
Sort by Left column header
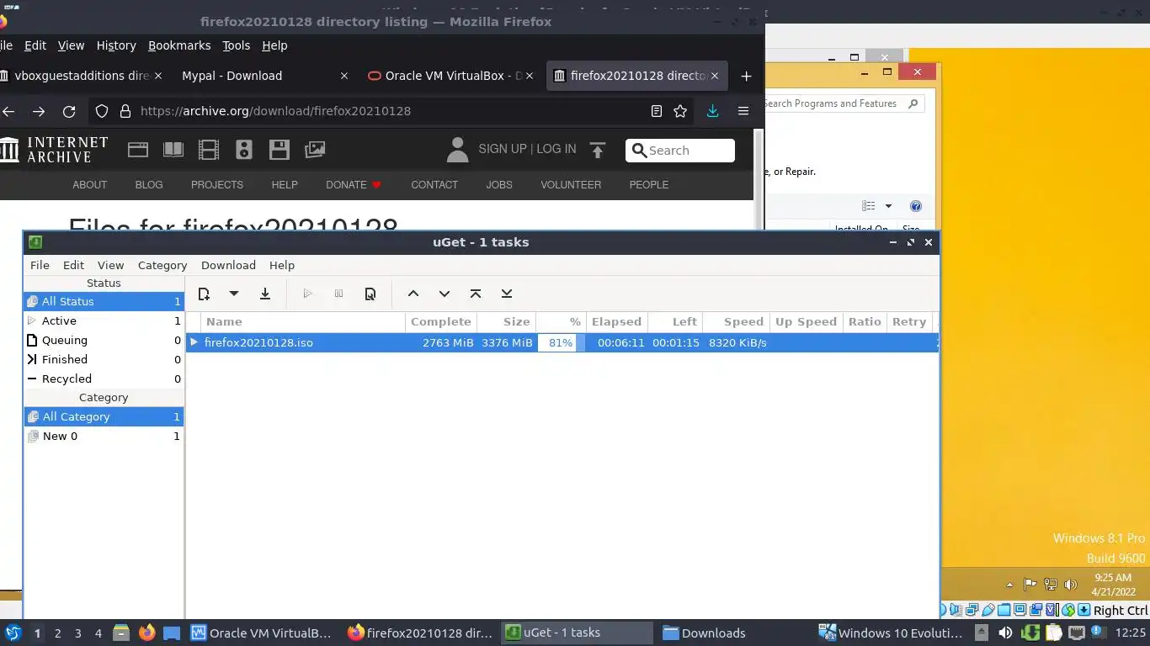pos(674,321)
